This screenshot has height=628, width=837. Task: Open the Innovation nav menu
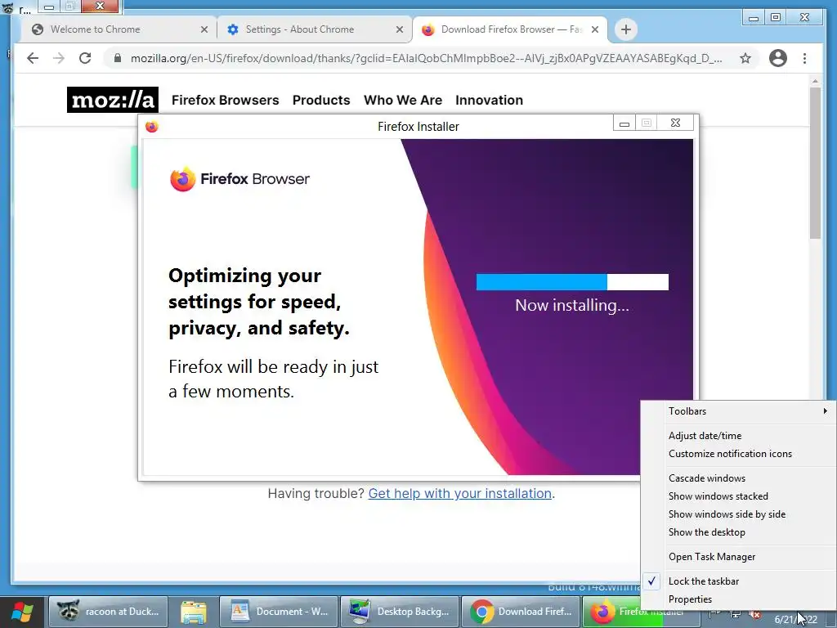click(489, 100)
